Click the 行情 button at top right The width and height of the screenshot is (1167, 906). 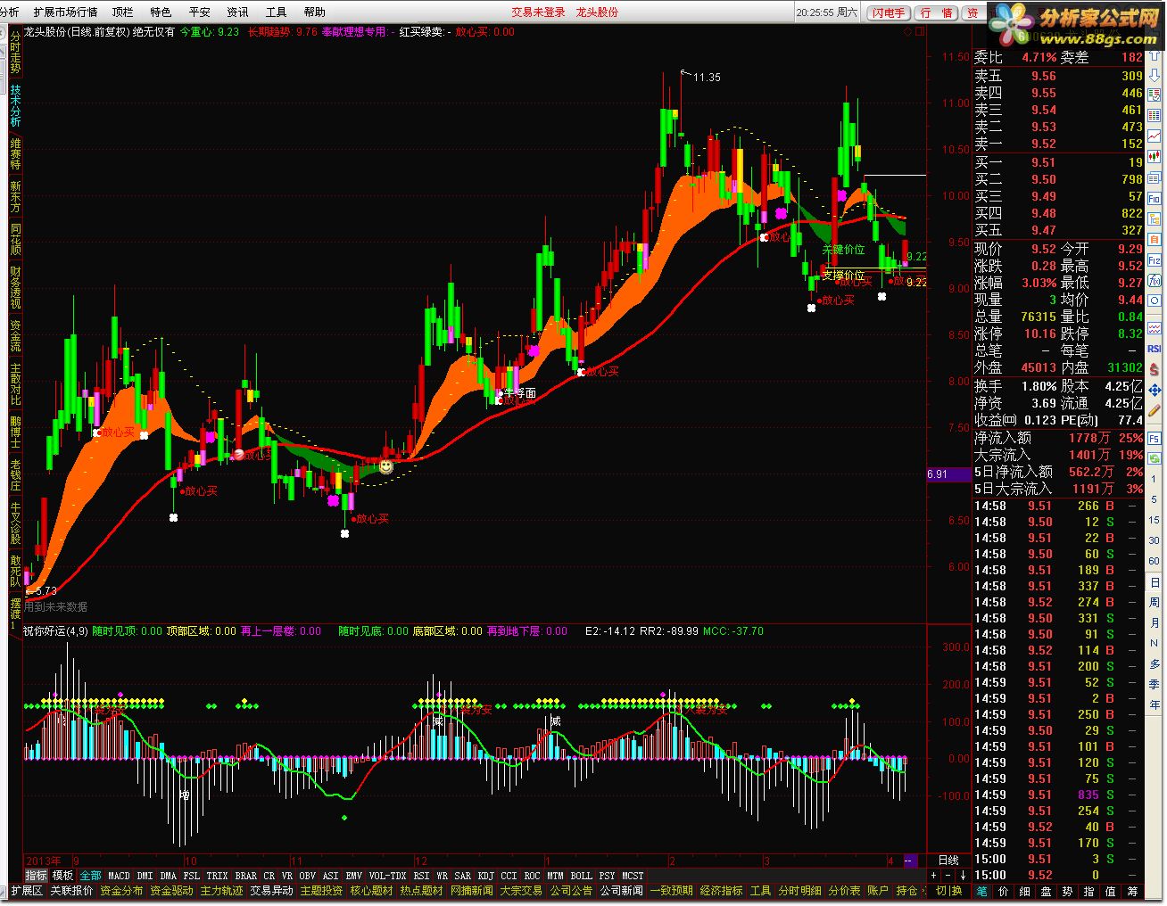[x=937, y=12]
